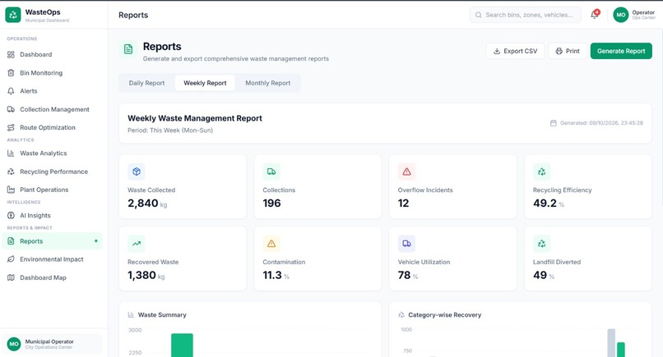
Task: Click the search magnifier icon
Action: pos(478,15)
